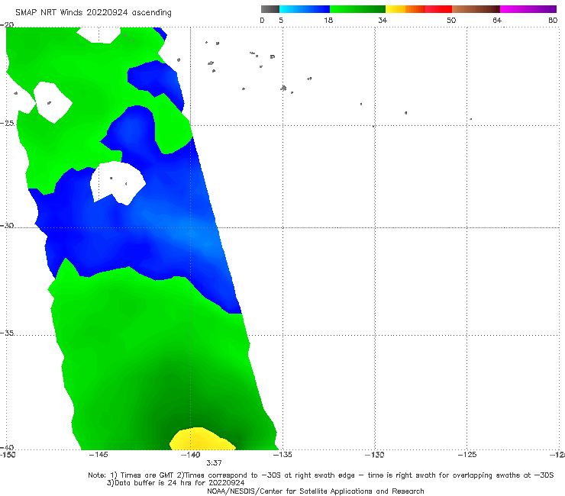This screenshot has height=496, width=565.
Task: Click the longitude label '-125'
Action: [x=467, y=455]
